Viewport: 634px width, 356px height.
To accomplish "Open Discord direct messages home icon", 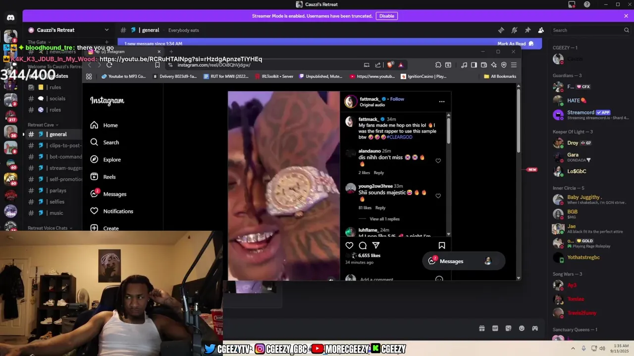I will (10, 17).
